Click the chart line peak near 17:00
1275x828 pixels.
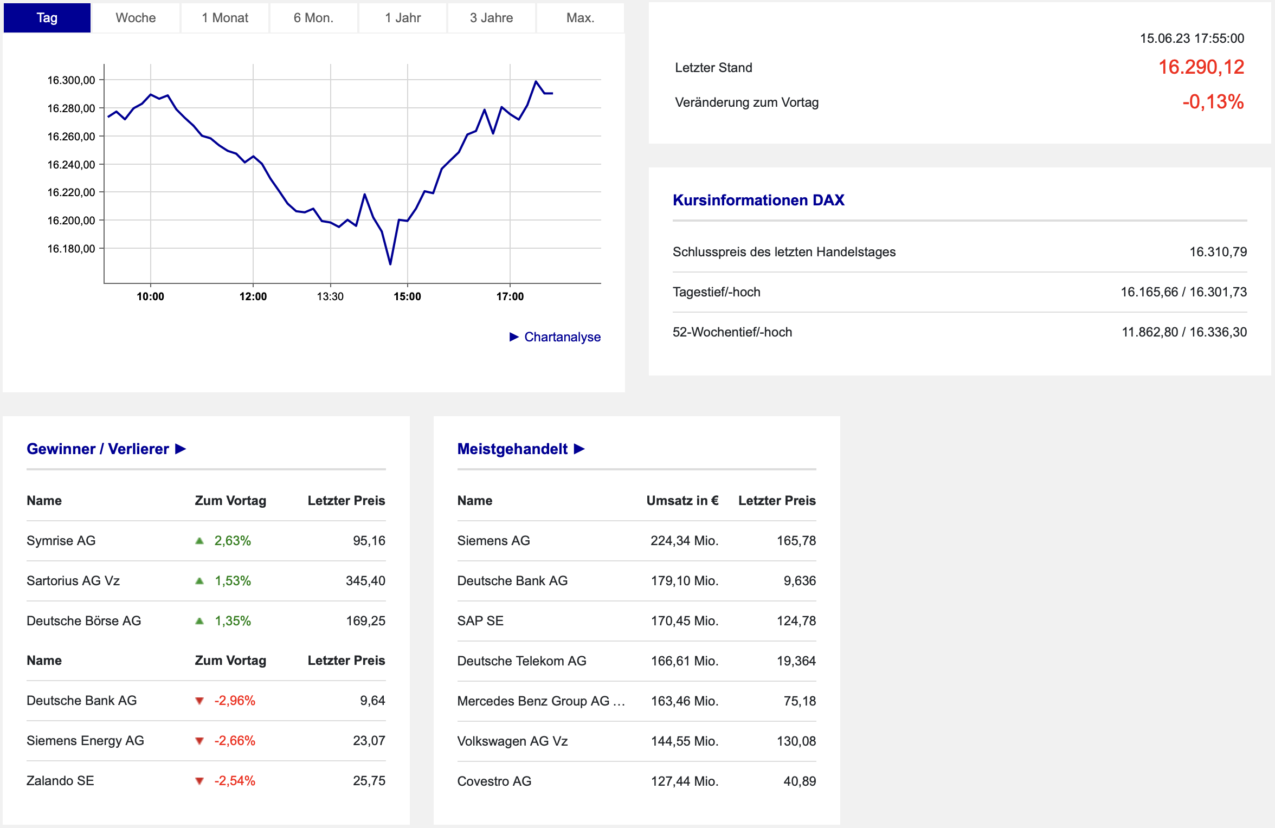coord(536,82)
